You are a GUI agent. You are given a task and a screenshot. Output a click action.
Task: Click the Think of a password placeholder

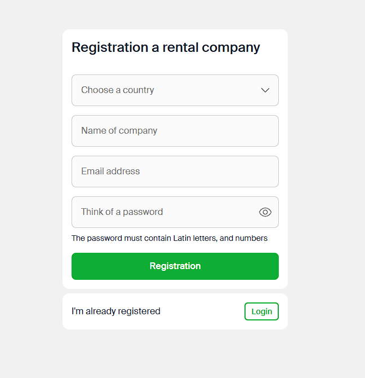(122, 212)
